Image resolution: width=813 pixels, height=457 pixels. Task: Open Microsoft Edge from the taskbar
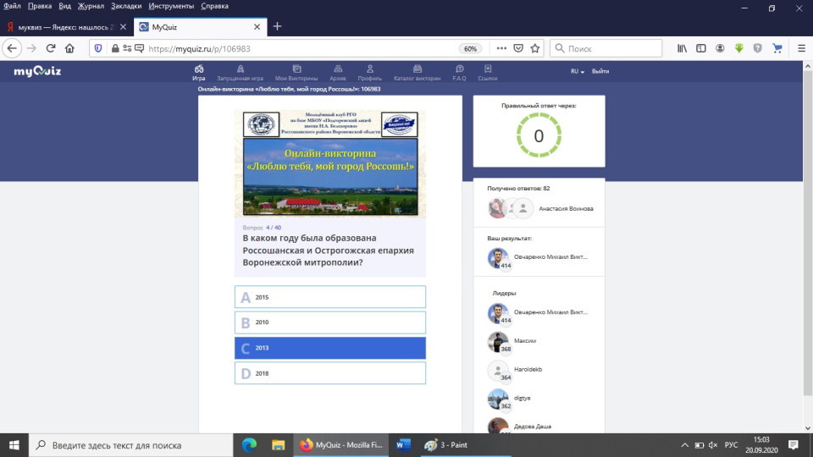[249, 445]
